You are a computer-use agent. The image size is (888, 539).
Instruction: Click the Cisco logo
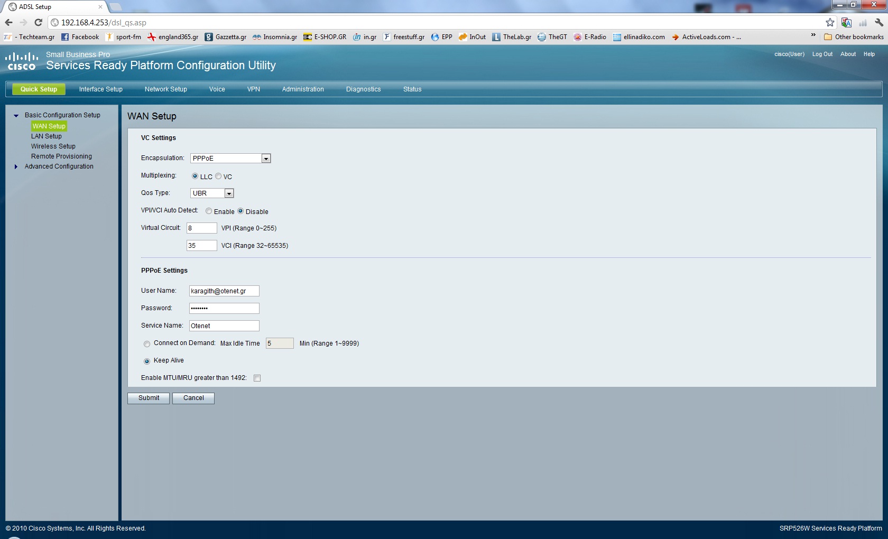click(22, 61)
